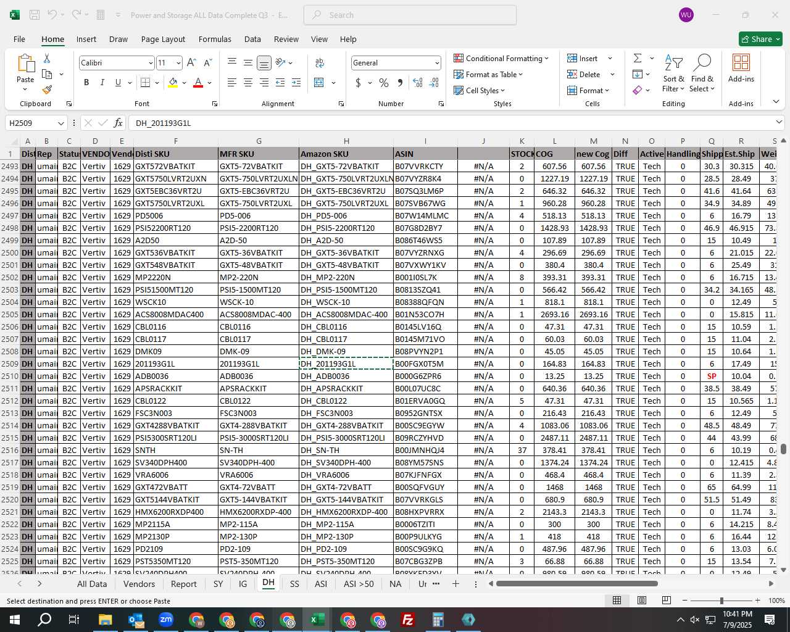Click the Delete cells button

[584, 75]
